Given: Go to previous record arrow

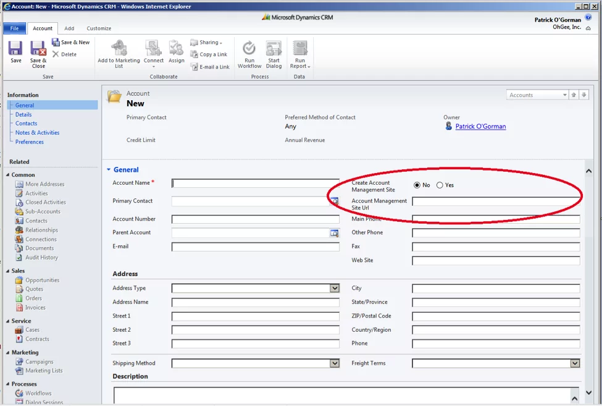Looking at the screenshot, I should [574, 95].
